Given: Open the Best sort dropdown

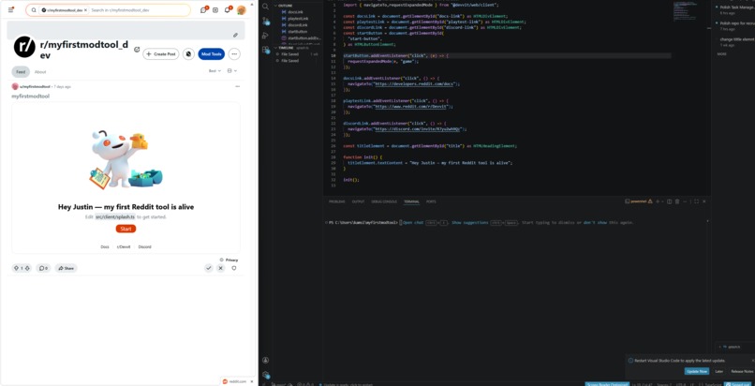Looking at the screenshot, I should (215, 71).
